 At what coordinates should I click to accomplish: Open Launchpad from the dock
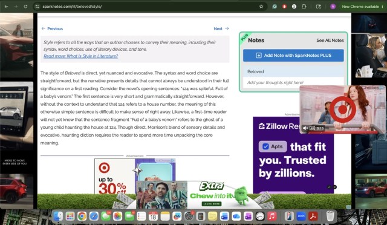coord(70,217)
